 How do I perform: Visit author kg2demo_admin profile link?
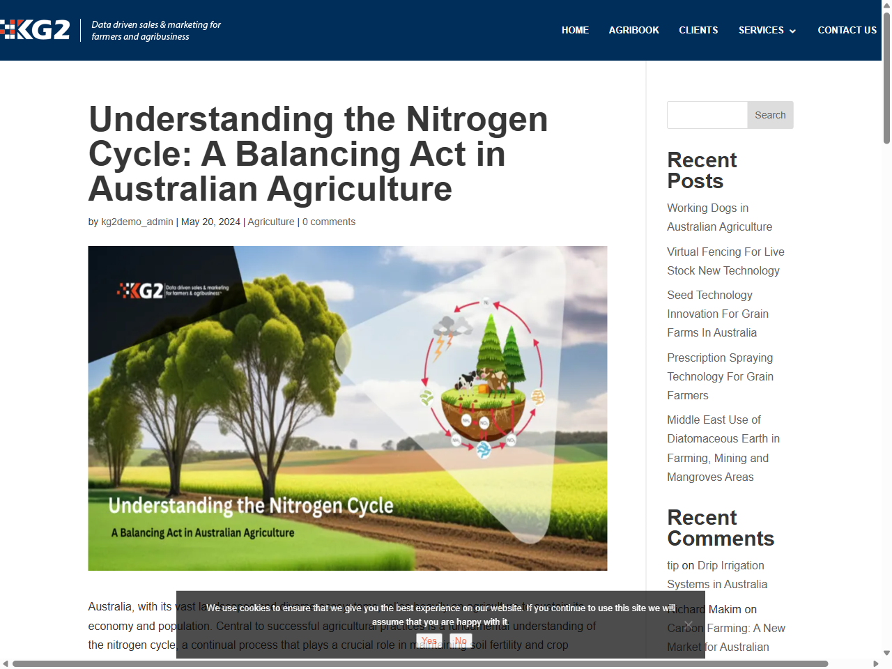pyautogui.click(x=137, y=222)
